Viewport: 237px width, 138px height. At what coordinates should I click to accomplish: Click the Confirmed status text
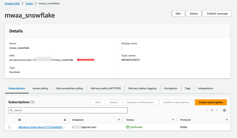[136, 127]
